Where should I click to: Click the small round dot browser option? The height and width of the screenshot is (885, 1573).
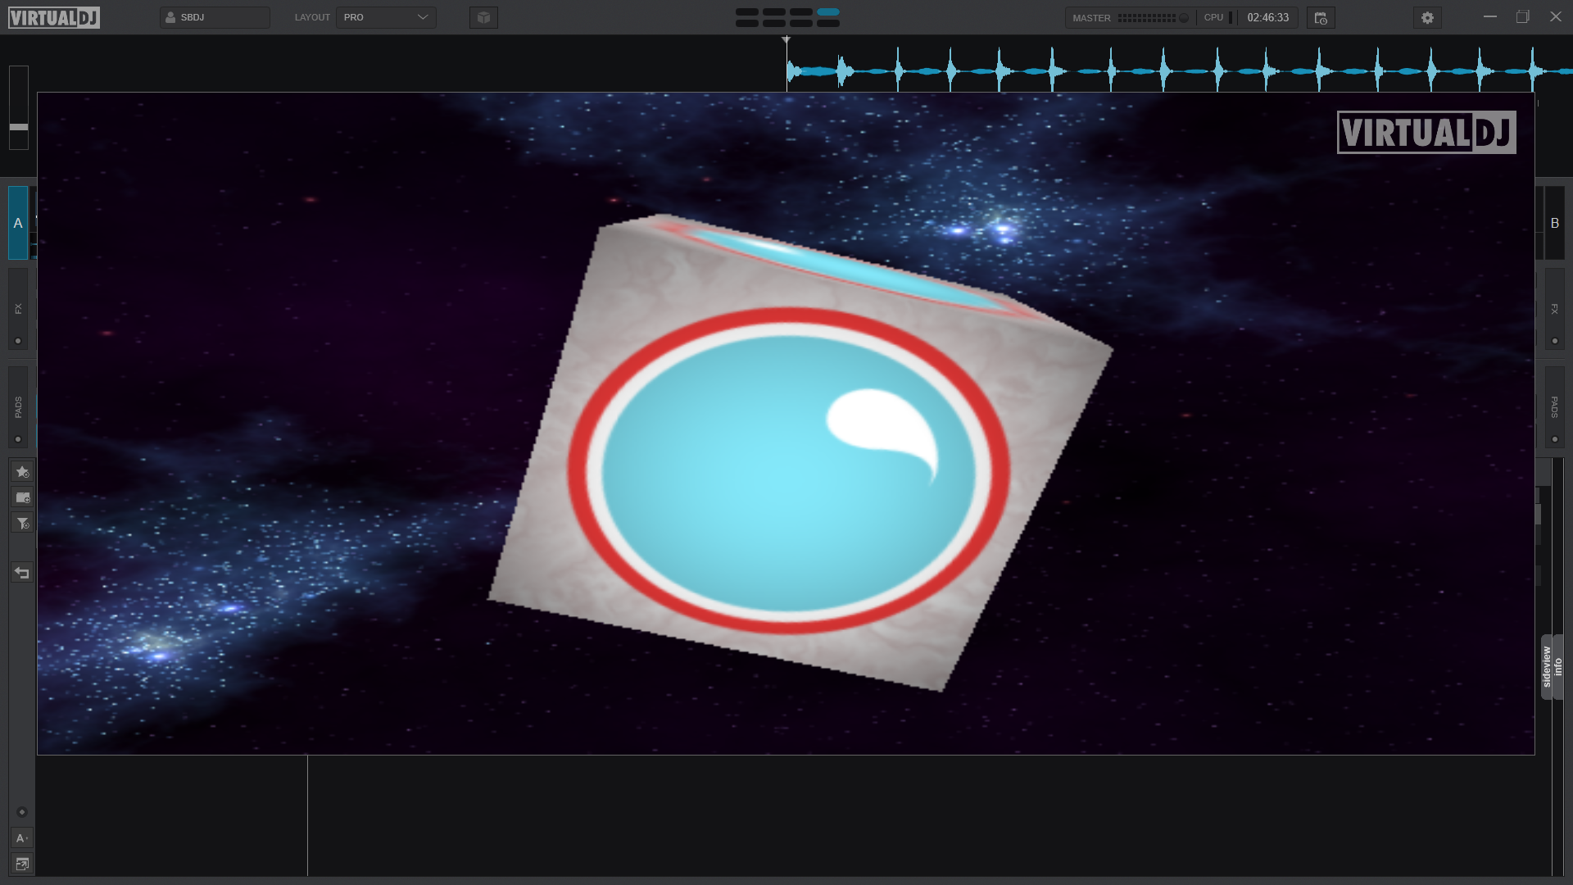[22, 812]
